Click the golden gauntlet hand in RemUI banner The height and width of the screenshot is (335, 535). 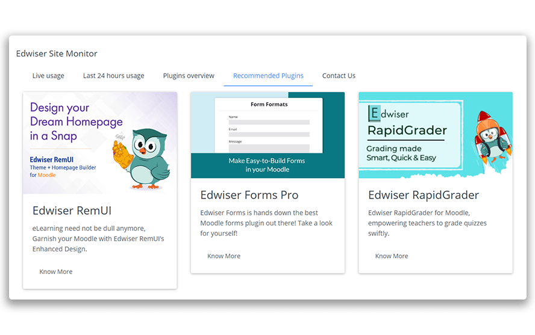tap(122, 155)
